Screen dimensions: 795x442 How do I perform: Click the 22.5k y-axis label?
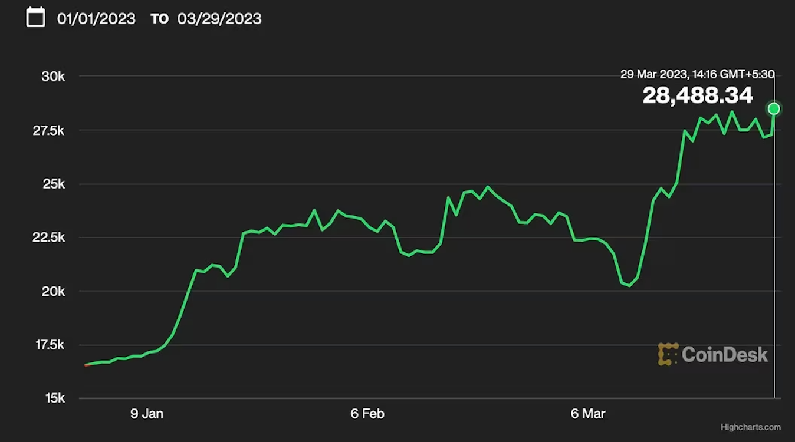tap(48, 238)
